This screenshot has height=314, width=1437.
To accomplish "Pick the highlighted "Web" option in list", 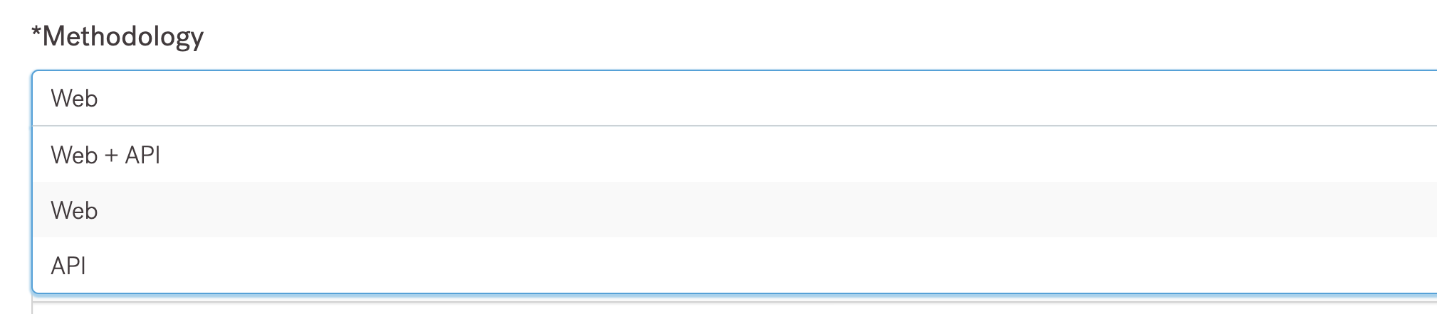I will [735, 210].
